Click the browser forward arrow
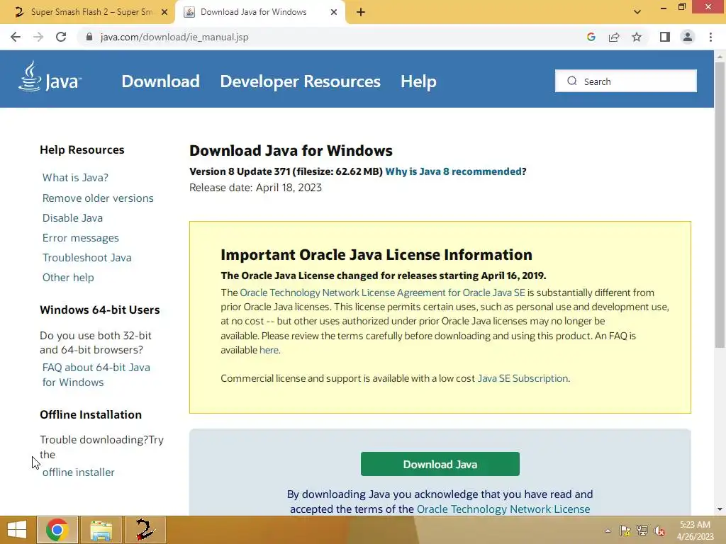 [38, 37]
